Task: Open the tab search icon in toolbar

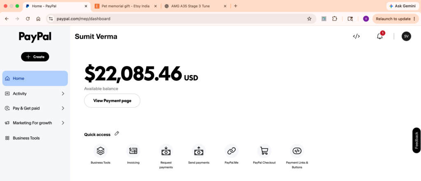Action: 350,19
